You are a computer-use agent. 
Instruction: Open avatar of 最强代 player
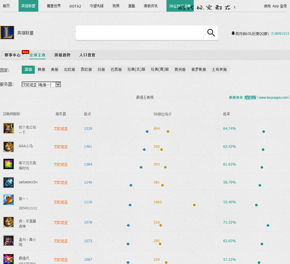(8, 259)
